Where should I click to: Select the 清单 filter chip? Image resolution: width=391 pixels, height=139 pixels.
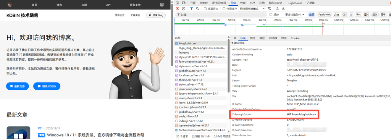(x=383, y=15)
